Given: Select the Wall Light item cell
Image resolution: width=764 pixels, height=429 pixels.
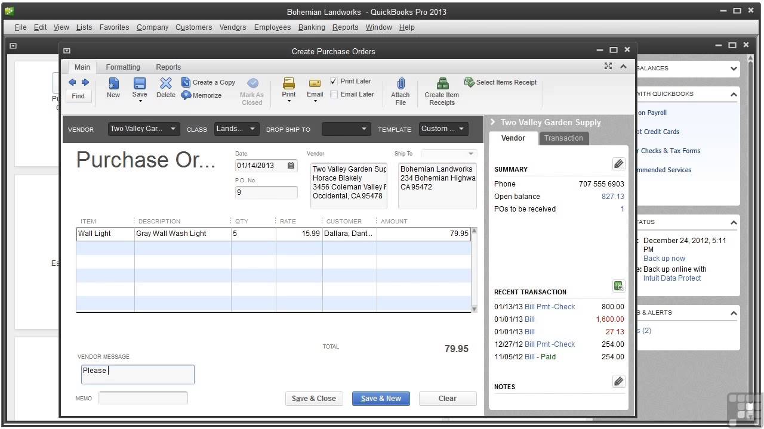Looking at the screenshot, I should (106, 234).
